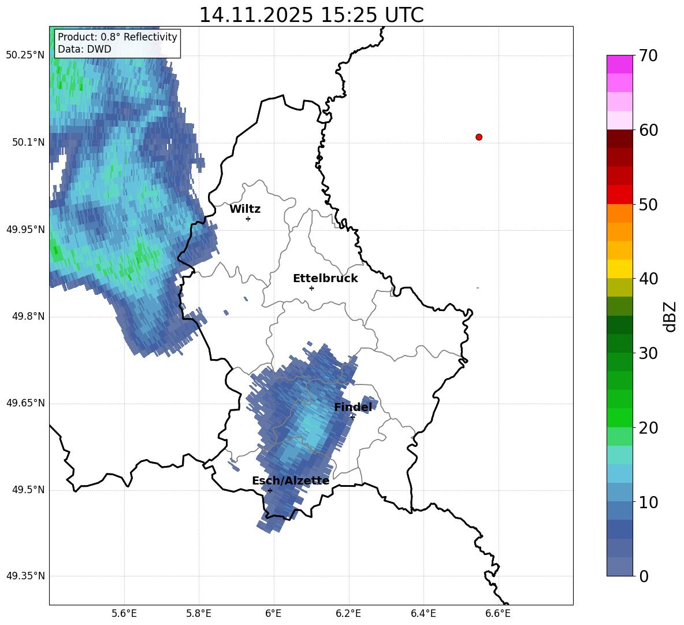Viewport: 684px width, 625px height.
Task: Click the 50.1°N latitude label
Action: click(x=28, y=142)
